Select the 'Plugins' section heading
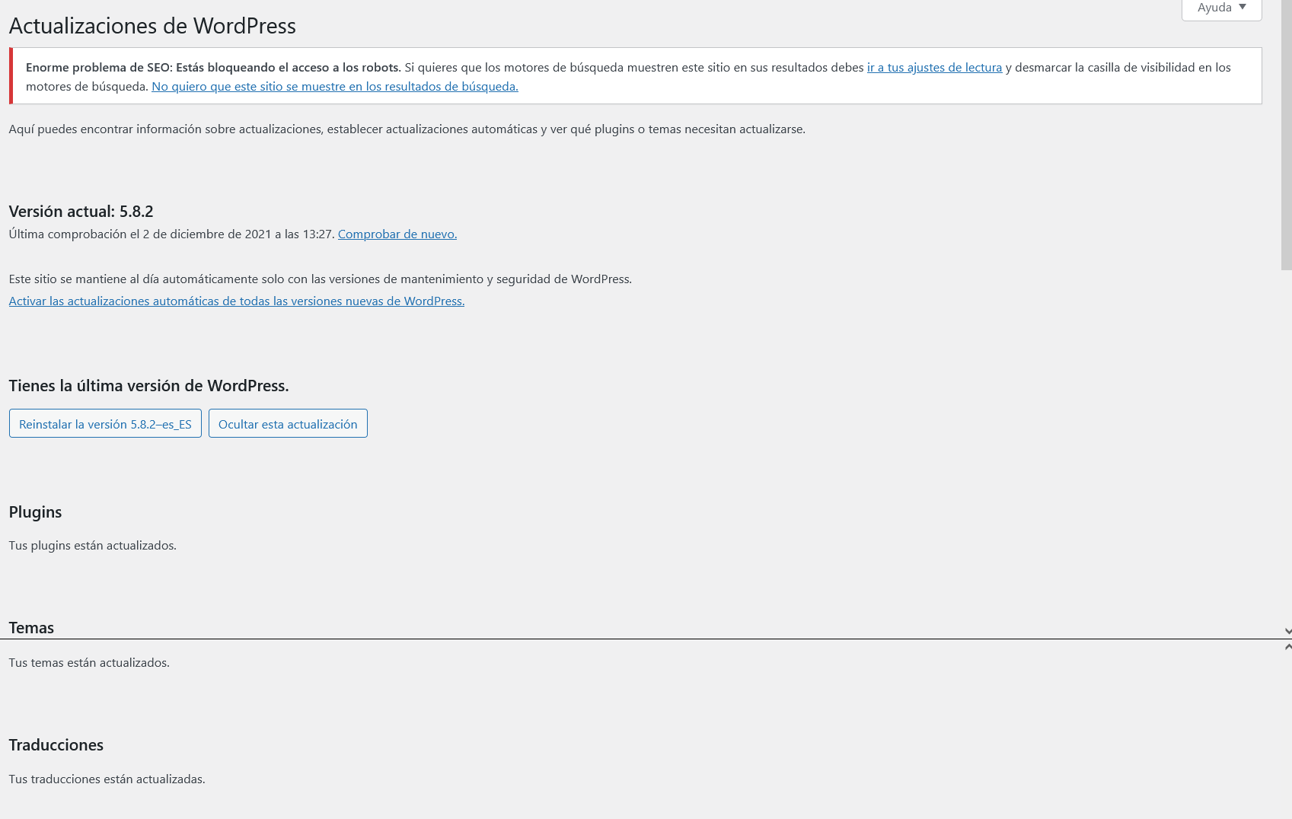Image resolution: width=1292 pixels, height=819 pixels. click(x=36, y=512)
